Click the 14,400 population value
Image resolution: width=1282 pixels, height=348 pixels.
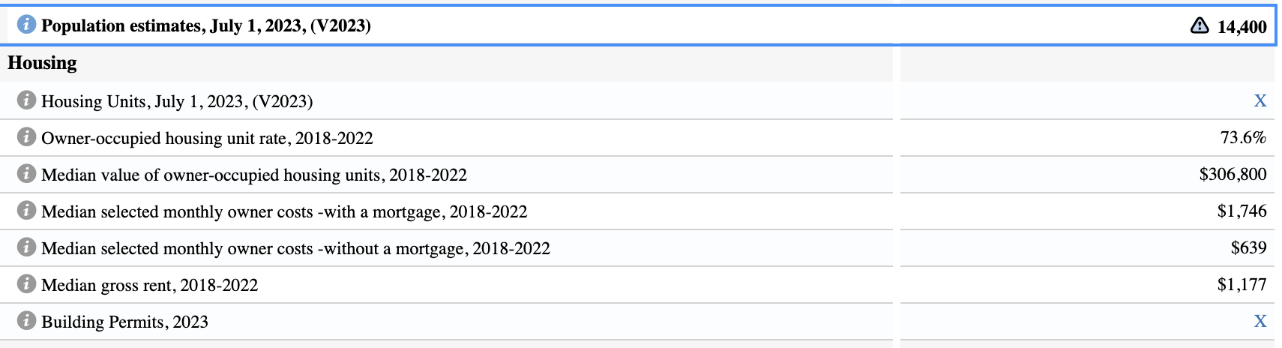point(1242,27)
